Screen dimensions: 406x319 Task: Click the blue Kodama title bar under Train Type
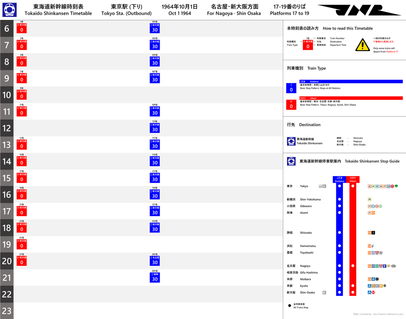(351, 81)
